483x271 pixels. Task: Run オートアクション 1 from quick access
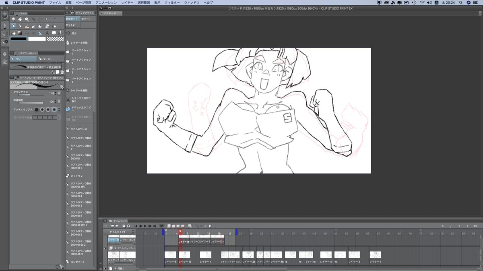click(x=78, y=52)
